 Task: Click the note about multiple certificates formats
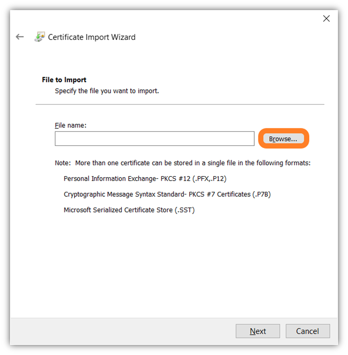pos(183,163)
